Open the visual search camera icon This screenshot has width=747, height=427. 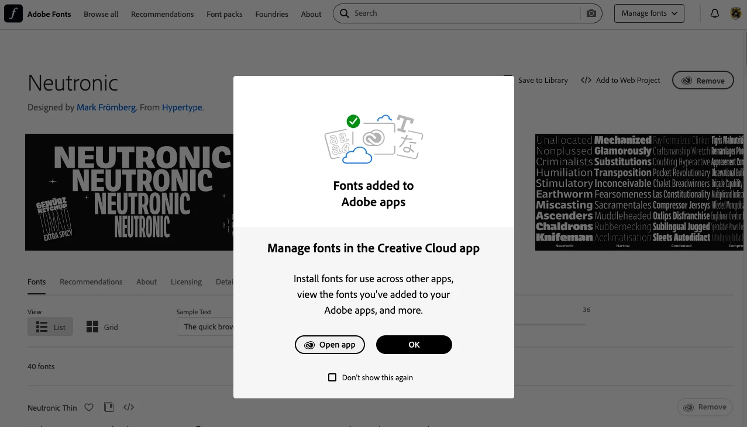591,13
